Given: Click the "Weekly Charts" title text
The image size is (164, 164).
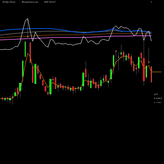Looking at the screenshot, I should pyautogui.click(x=9, y=2).
